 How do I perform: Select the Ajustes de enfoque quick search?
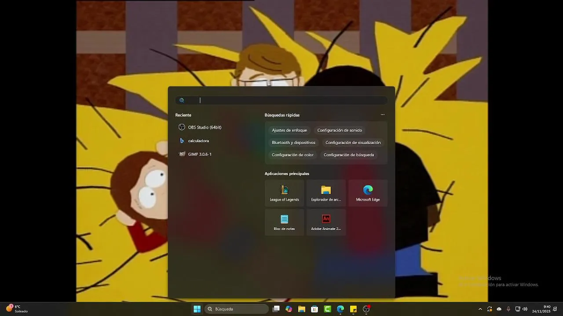tap(289, 130)
